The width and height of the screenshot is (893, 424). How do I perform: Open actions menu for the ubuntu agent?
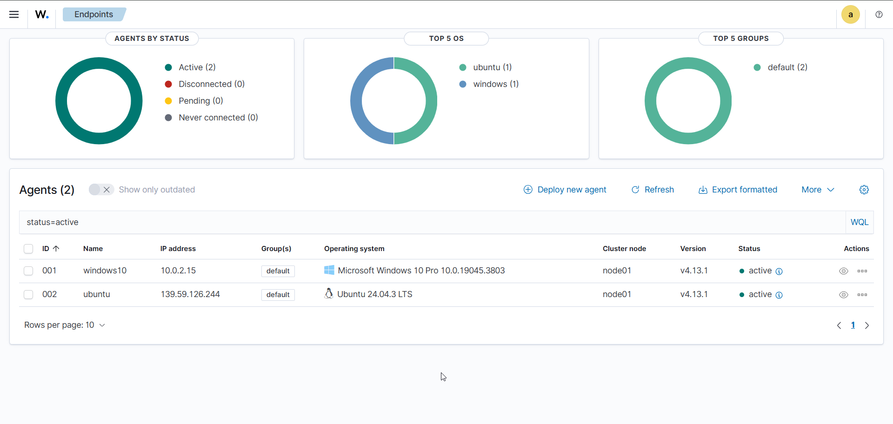862,295
